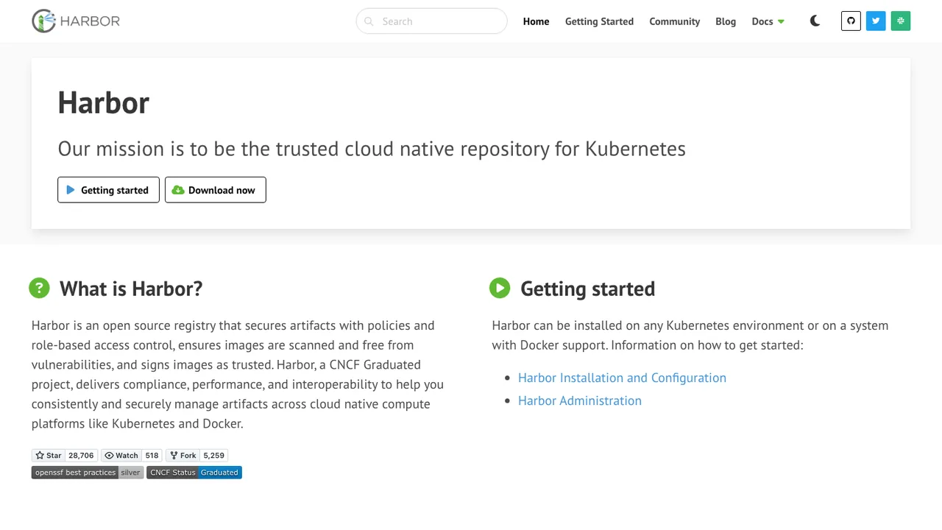The height and width of the screenshot is (530, 942).
Task: Go to the Home nav item
Action: (536, 21)
